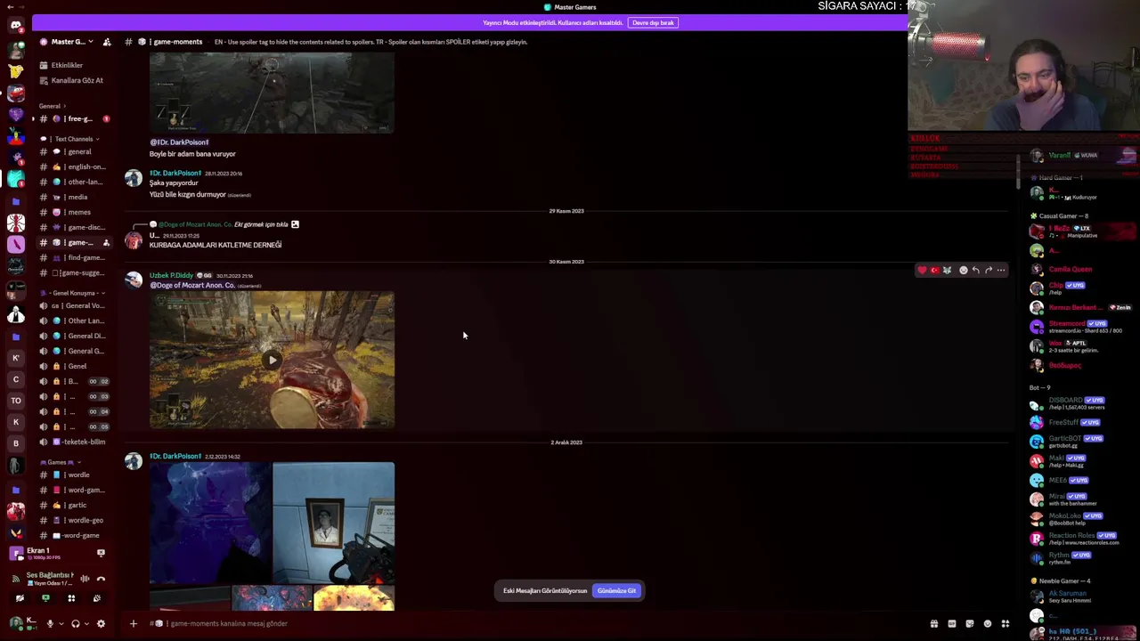Open the apps icon in message bar
1140x641 pixels.
1005,623
